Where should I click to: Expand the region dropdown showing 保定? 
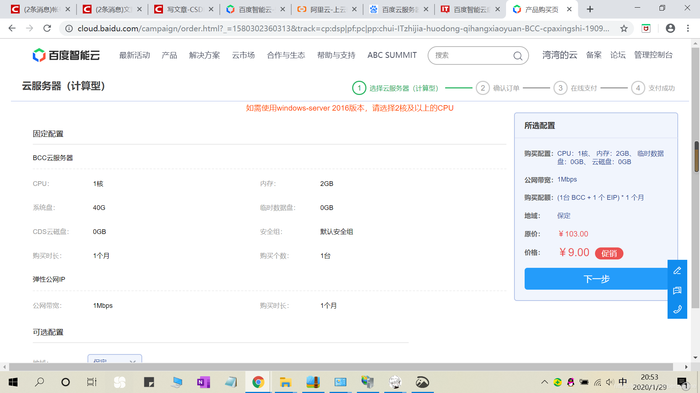coord(114,359)
